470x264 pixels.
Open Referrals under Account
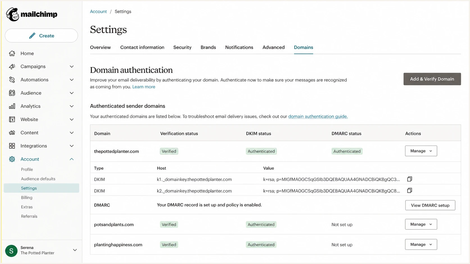29,216
